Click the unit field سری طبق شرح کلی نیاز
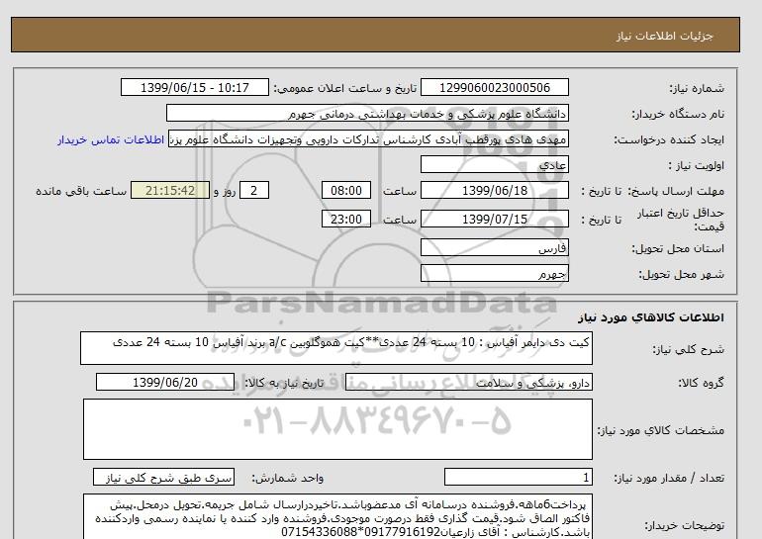The width and height of the screenshot is (762, 539). tap(163, 478)
